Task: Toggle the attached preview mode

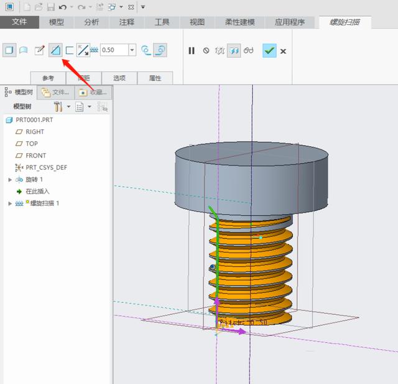Action: click(x=234, y=50)
